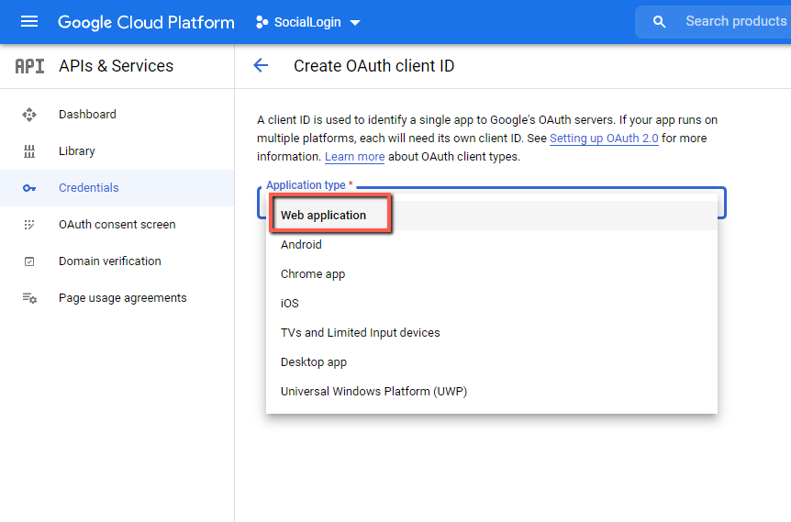Choose Chrome app as application type
This screenshot has height=522, width=791.
click(491, 274)
